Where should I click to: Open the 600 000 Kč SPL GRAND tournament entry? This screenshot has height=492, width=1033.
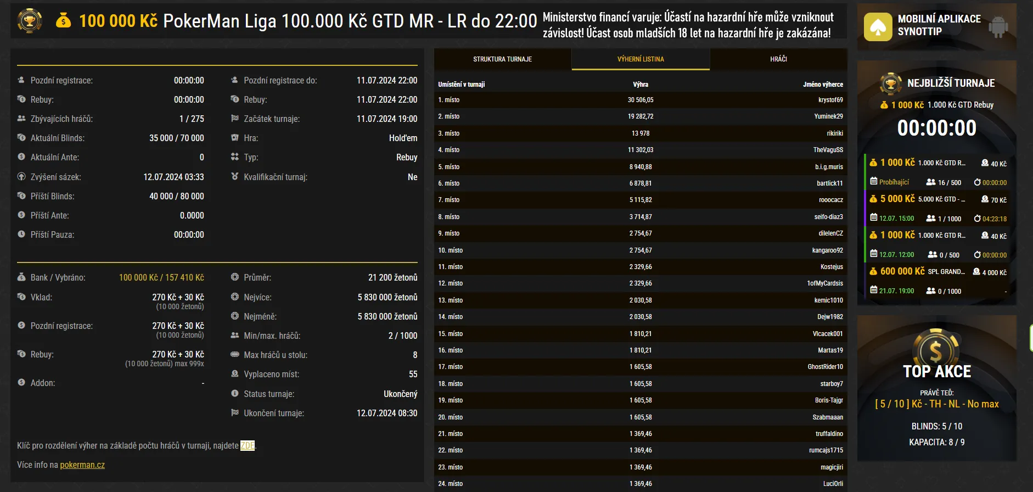pos(938,281)
